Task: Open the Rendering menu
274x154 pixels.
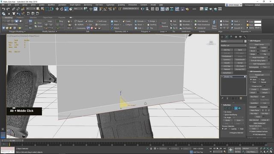Action: tap(88, 5)
